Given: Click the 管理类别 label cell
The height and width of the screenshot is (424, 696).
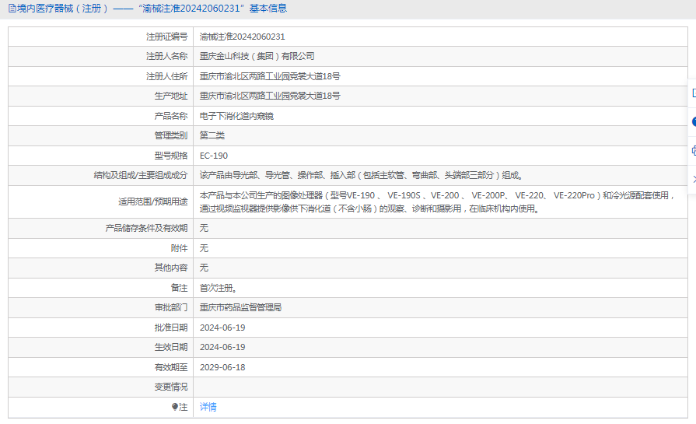Looking at the screenshot, I should (x=101, y=135).
